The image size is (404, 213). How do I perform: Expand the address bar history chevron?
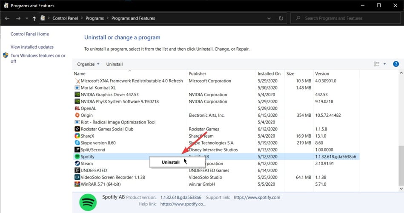point(269,19)
